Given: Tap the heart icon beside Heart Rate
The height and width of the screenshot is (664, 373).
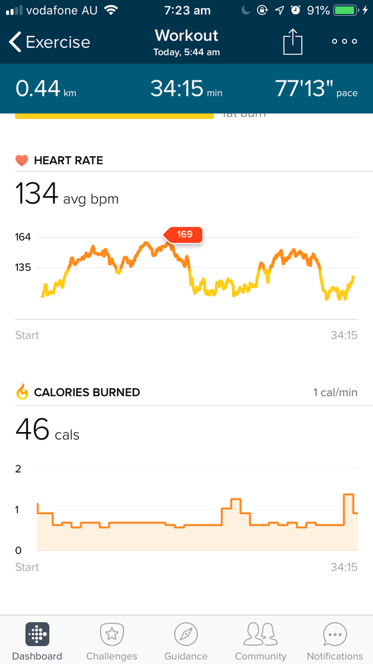Looking at the screenshot, I should coord(21,160).
